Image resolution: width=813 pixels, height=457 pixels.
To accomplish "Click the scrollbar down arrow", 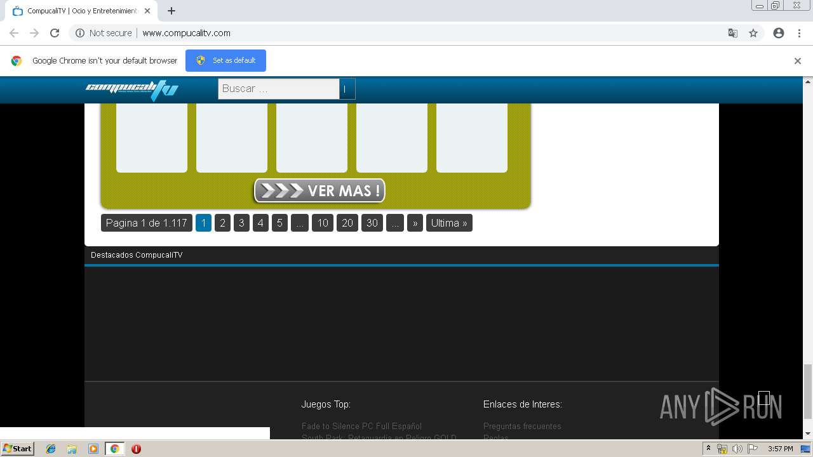I will click(x=808, y=434).
